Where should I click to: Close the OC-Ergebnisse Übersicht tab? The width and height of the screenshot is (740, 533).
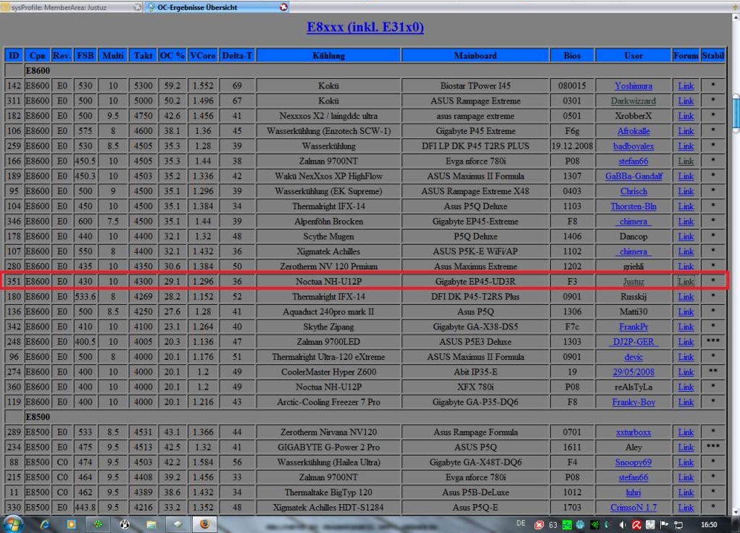click(283, 7)
